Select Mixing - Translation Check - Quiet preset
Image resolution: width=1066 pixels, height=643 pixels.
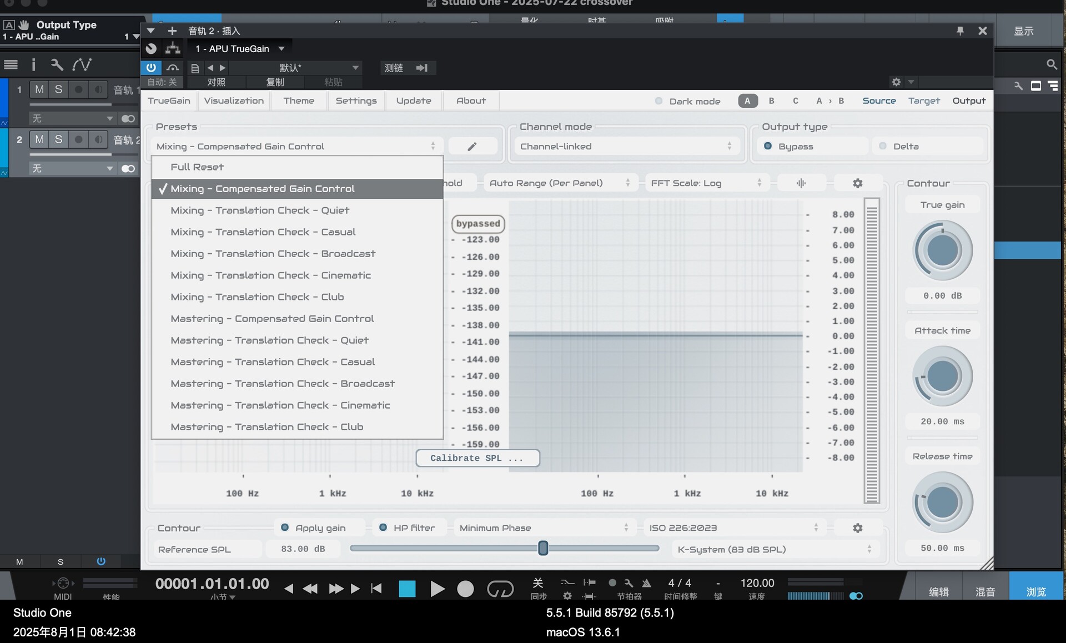pyautogui.click(x=297, y=210)
